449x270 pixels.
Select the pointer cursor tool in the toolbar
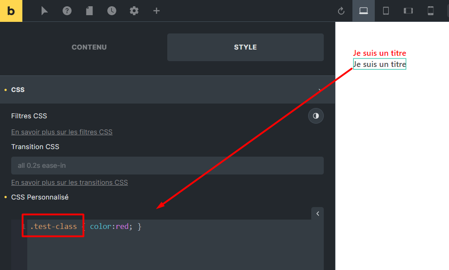pos(44,11)
